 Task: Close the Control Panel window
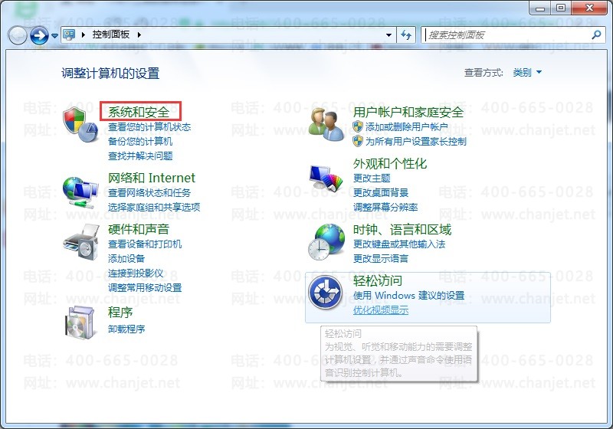pyautogui.click(x=589, y=8)
